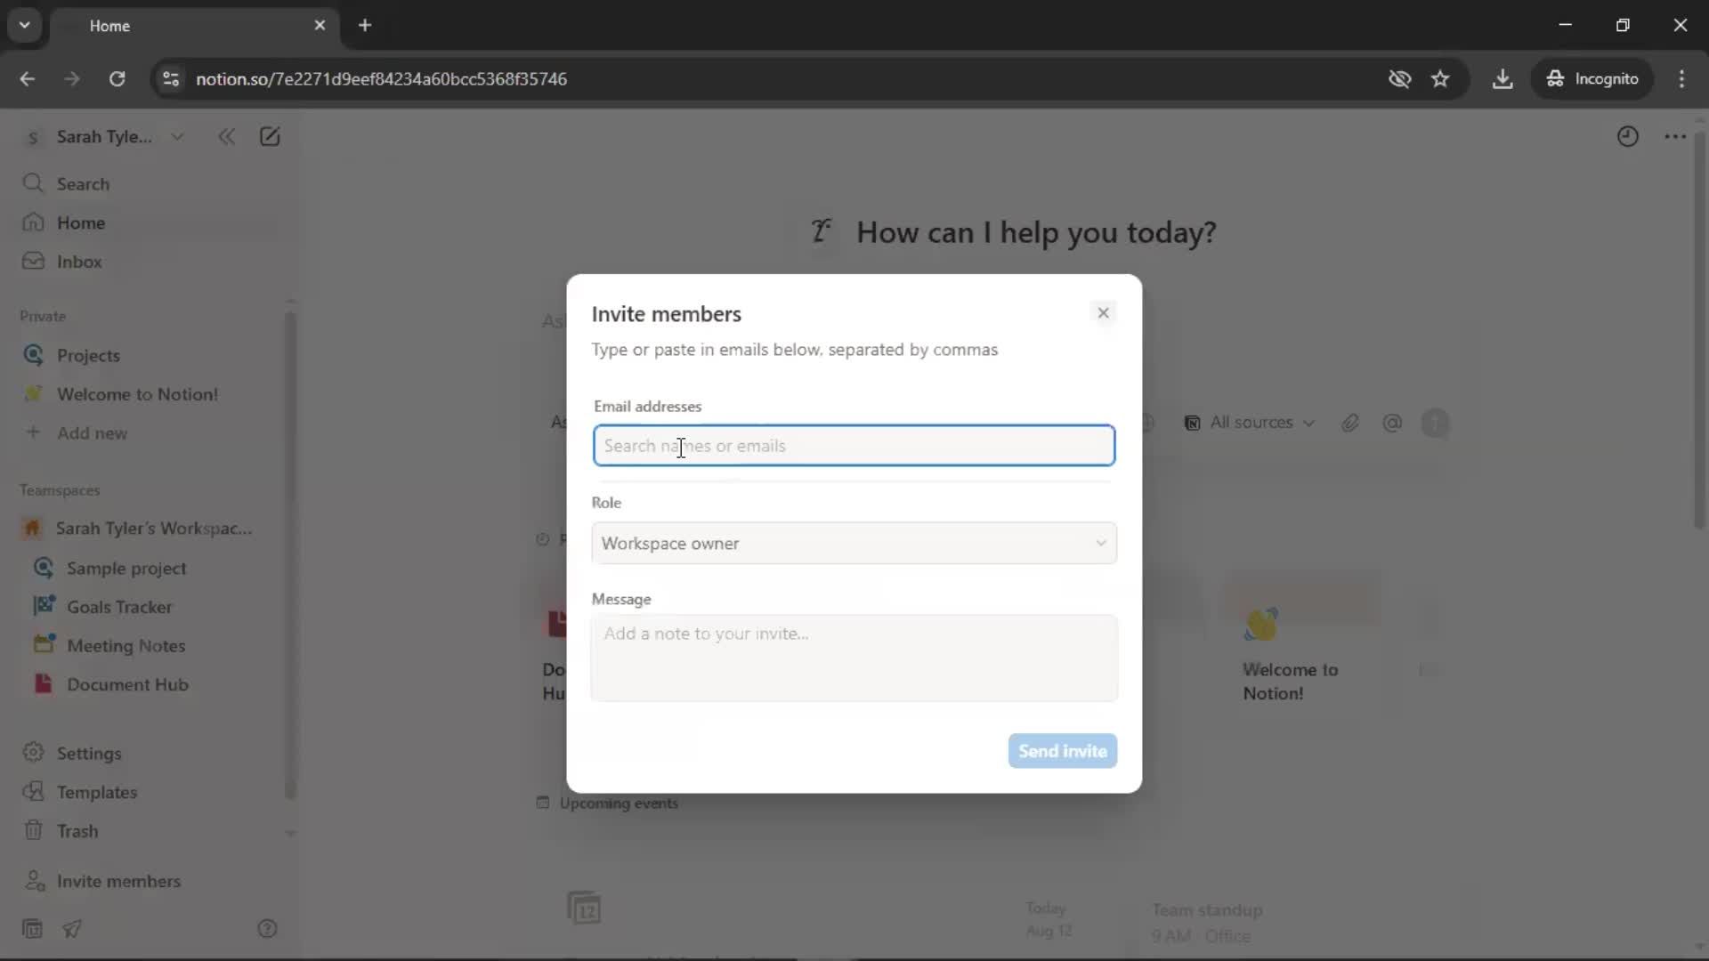
Task: Open the clock history icon top right
Action: [x=1627, y=136]
